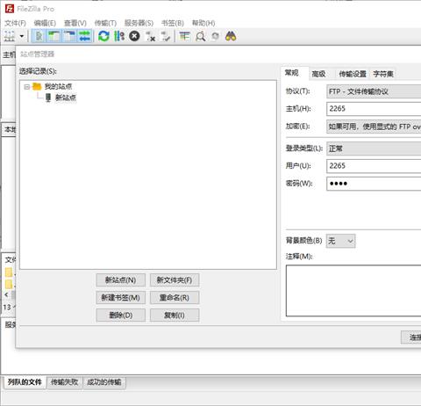The image size is (421, 406).
Task: Click the 用户(U) username field
Action: tap(374, 166)
